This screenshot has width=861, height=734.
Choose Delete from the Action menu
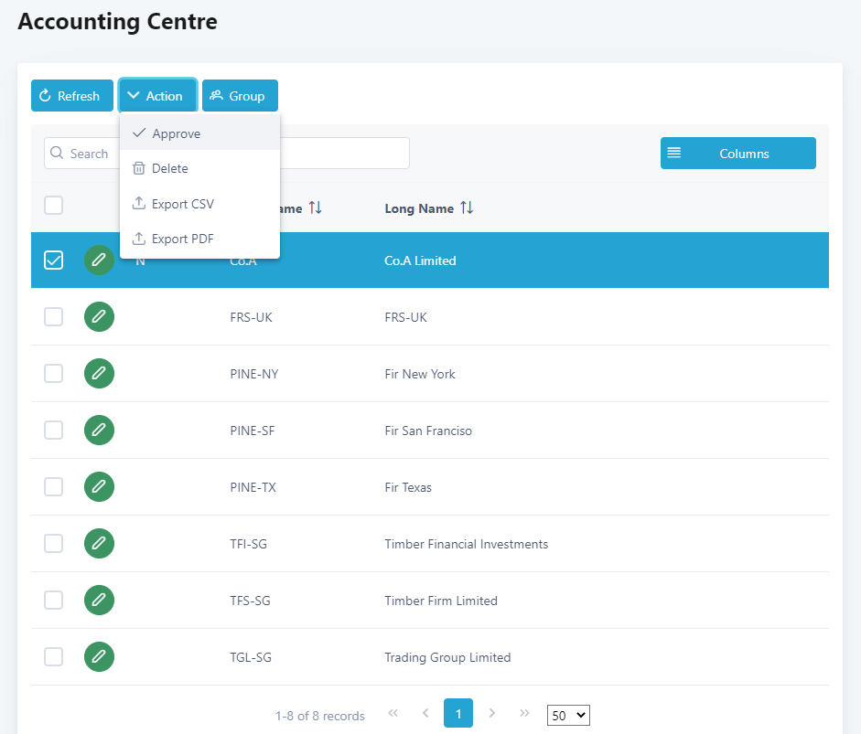(x=169, y=169)
